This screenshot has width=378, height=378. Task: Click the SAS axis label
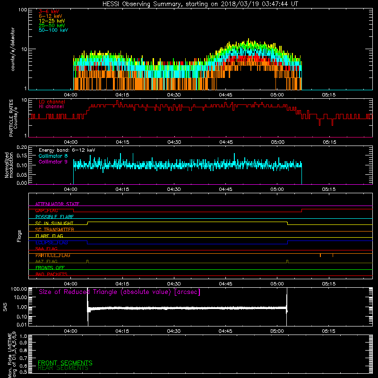[x=5, y=307]
